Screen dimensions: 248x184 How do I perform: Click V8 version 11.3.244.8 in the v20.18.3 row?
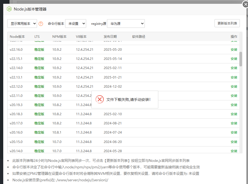84,114
